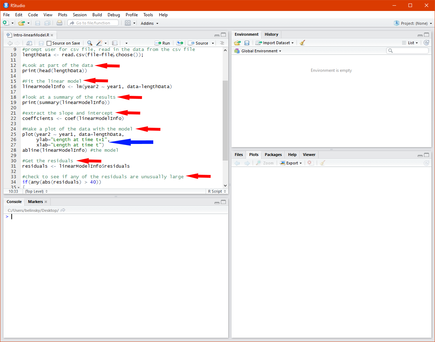
Task: Open the Addins dropdown menu
Action: (149, 23)
